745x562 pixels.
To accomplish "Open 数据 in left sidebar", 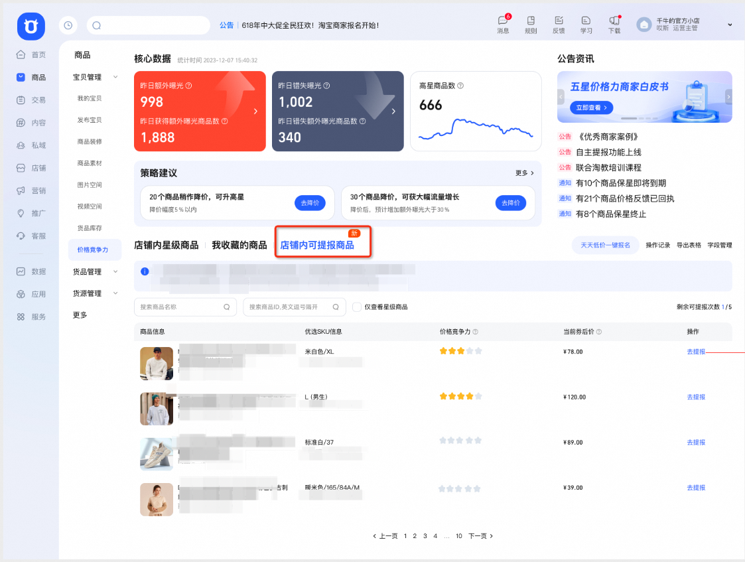I will (x=31, y=271).
